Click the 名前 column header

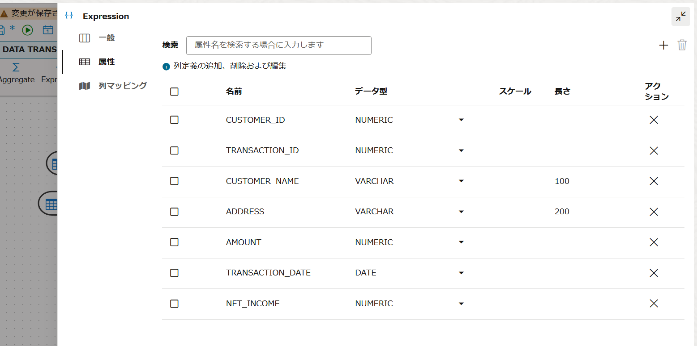click(234, 92)
